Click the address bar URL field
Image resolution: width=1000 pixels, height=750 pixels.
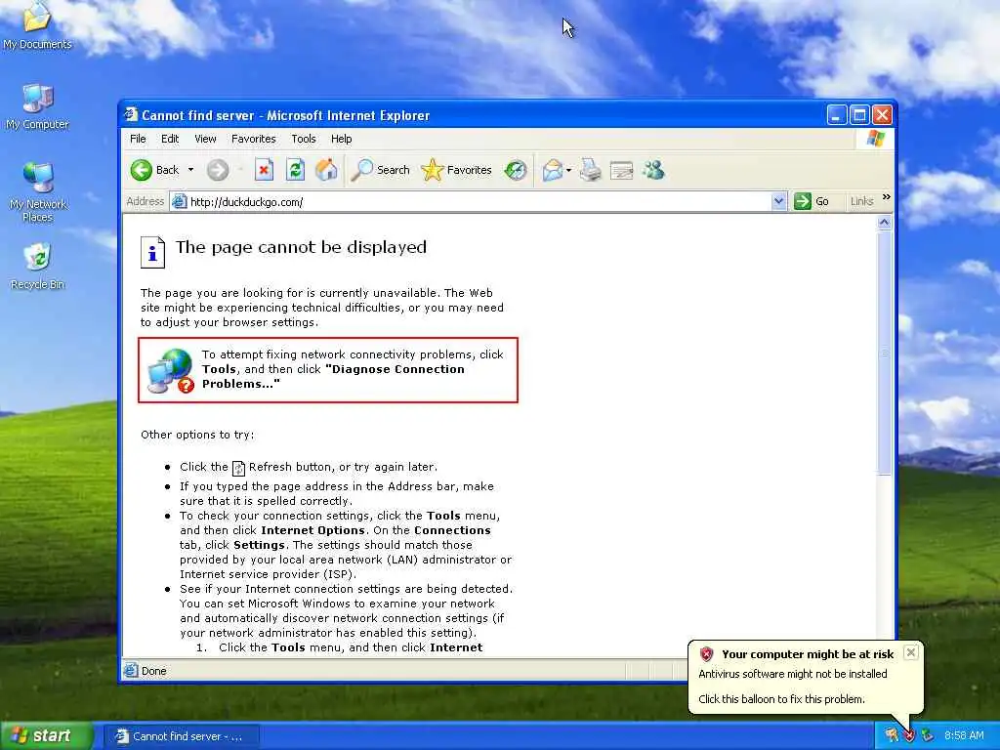click(x=479, y=202)
